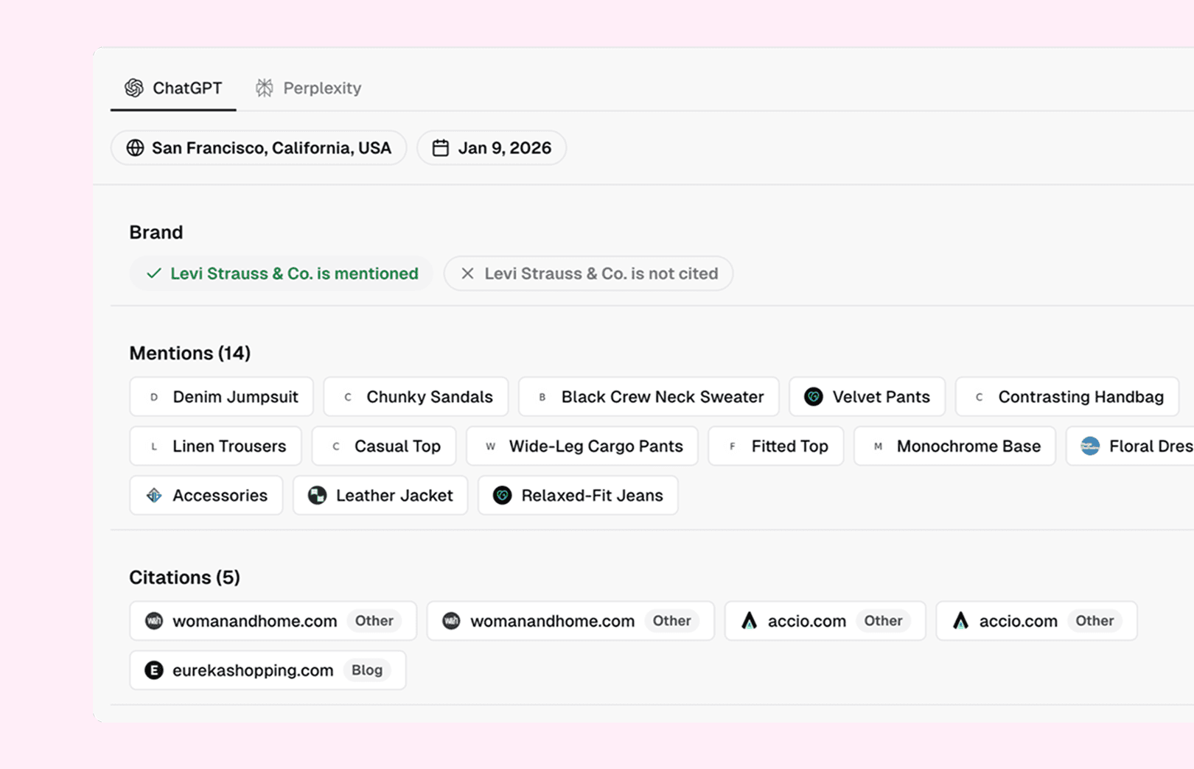Click the green checkmark in mentioned badge
Screen dimensions: 1194x769
pyautogui.click(x=153, y=273)
